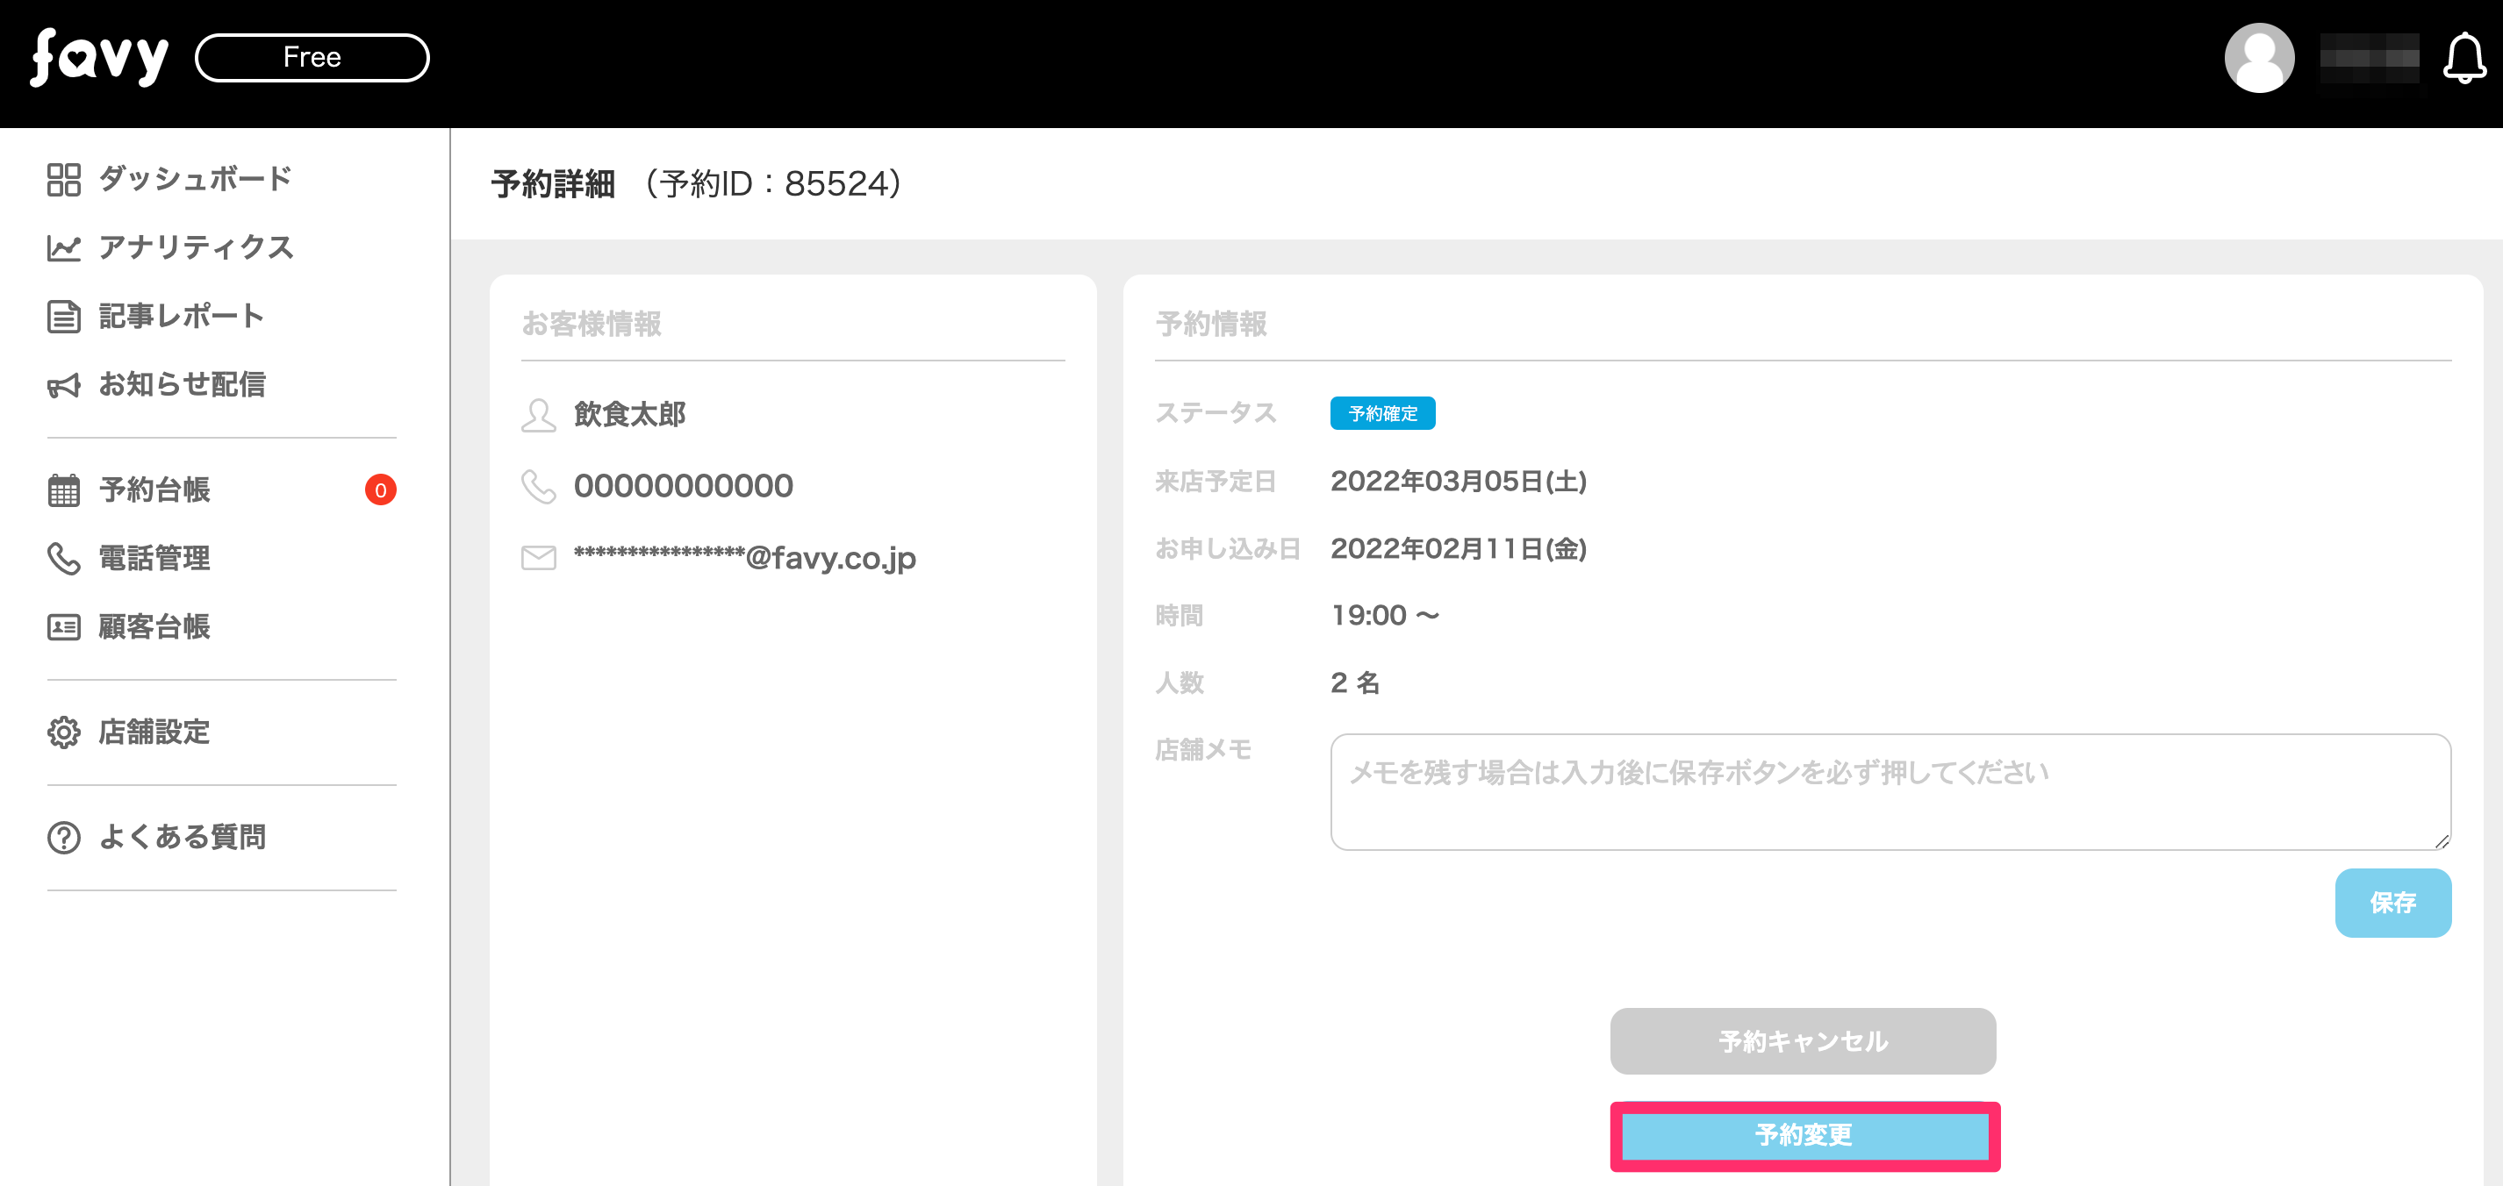2503x1186 pixels.
Task: Click the customer email address
Action: pos(744,559)
